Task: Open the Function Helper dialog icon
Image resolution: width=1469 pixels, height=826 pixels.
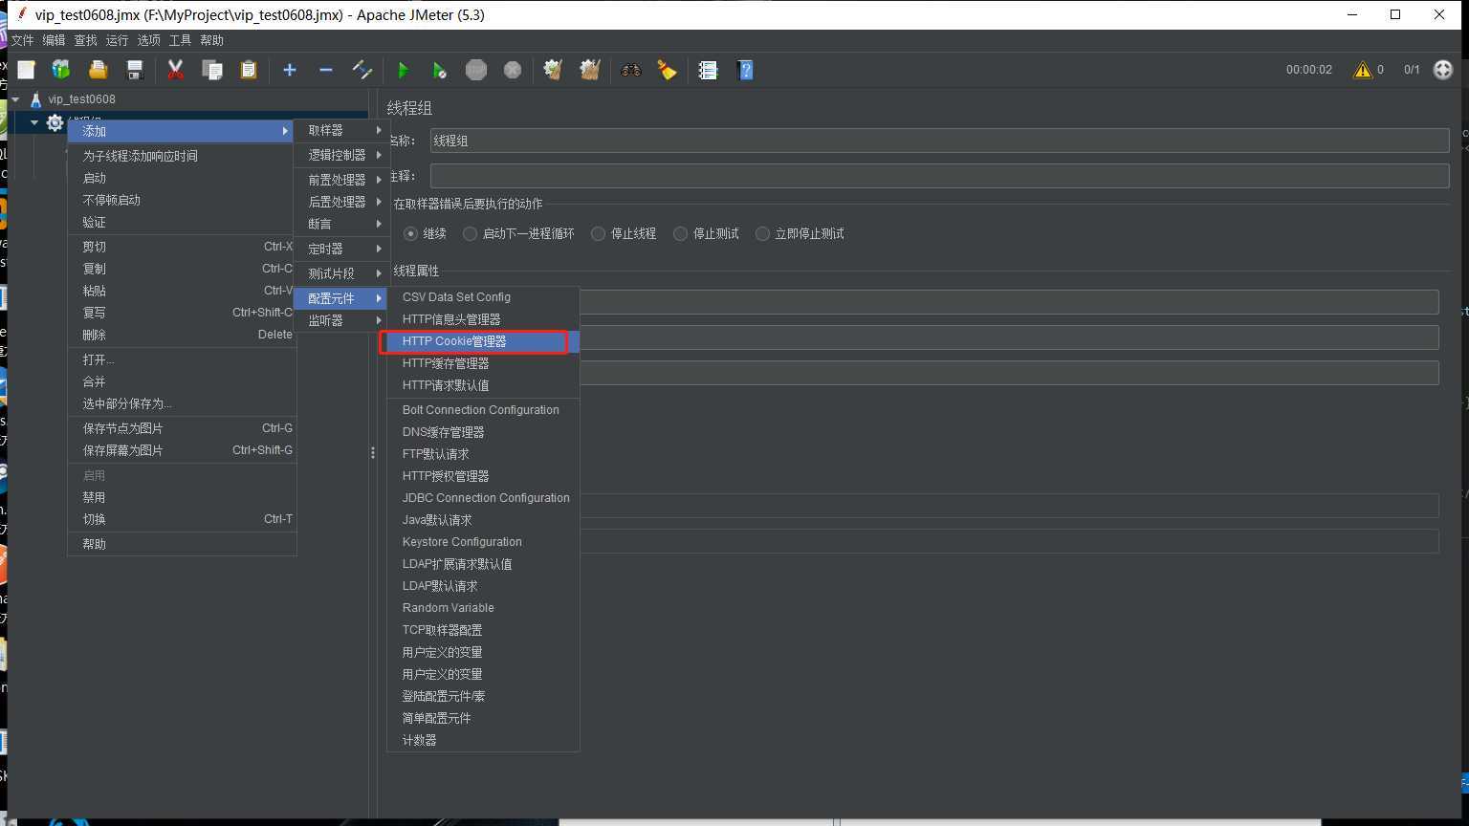Action: tap(708, 70)
